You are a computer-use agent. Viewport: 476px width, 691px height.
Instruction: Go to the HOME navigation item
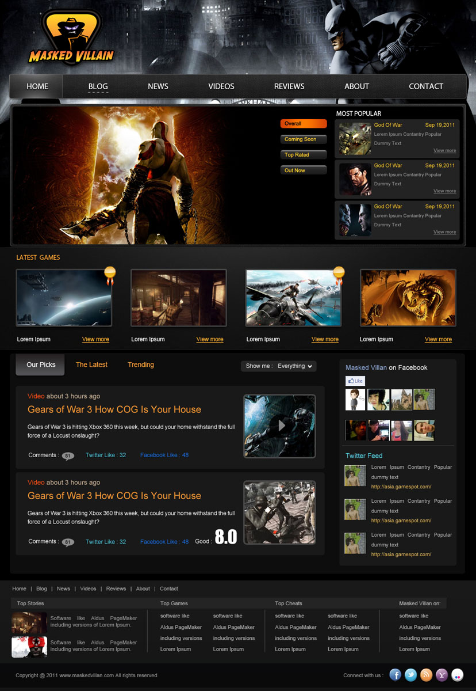(x=37, y=86)
